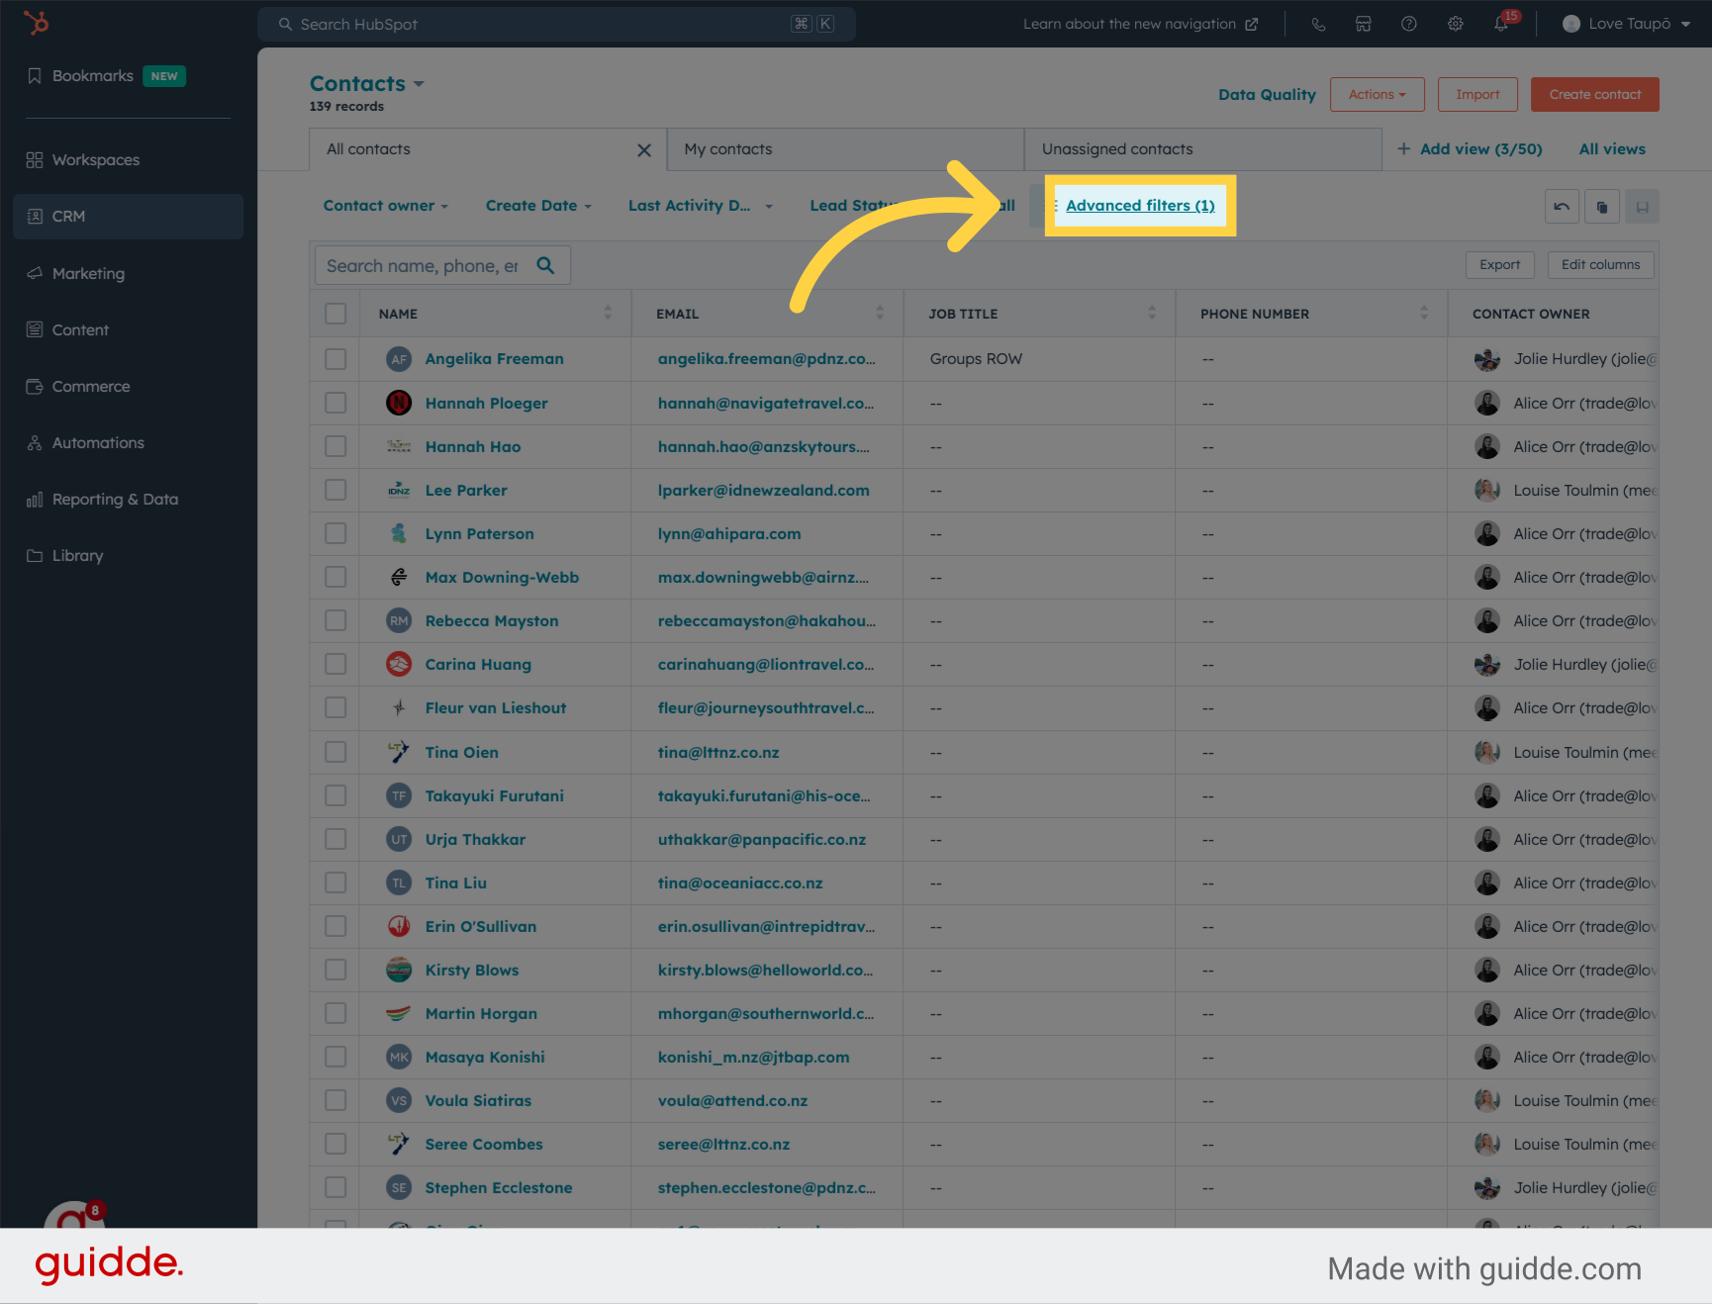Undo recent filter changes with the undo icon
The width and height of the screenshot is (1712, 1304).
coord(1562,206)
